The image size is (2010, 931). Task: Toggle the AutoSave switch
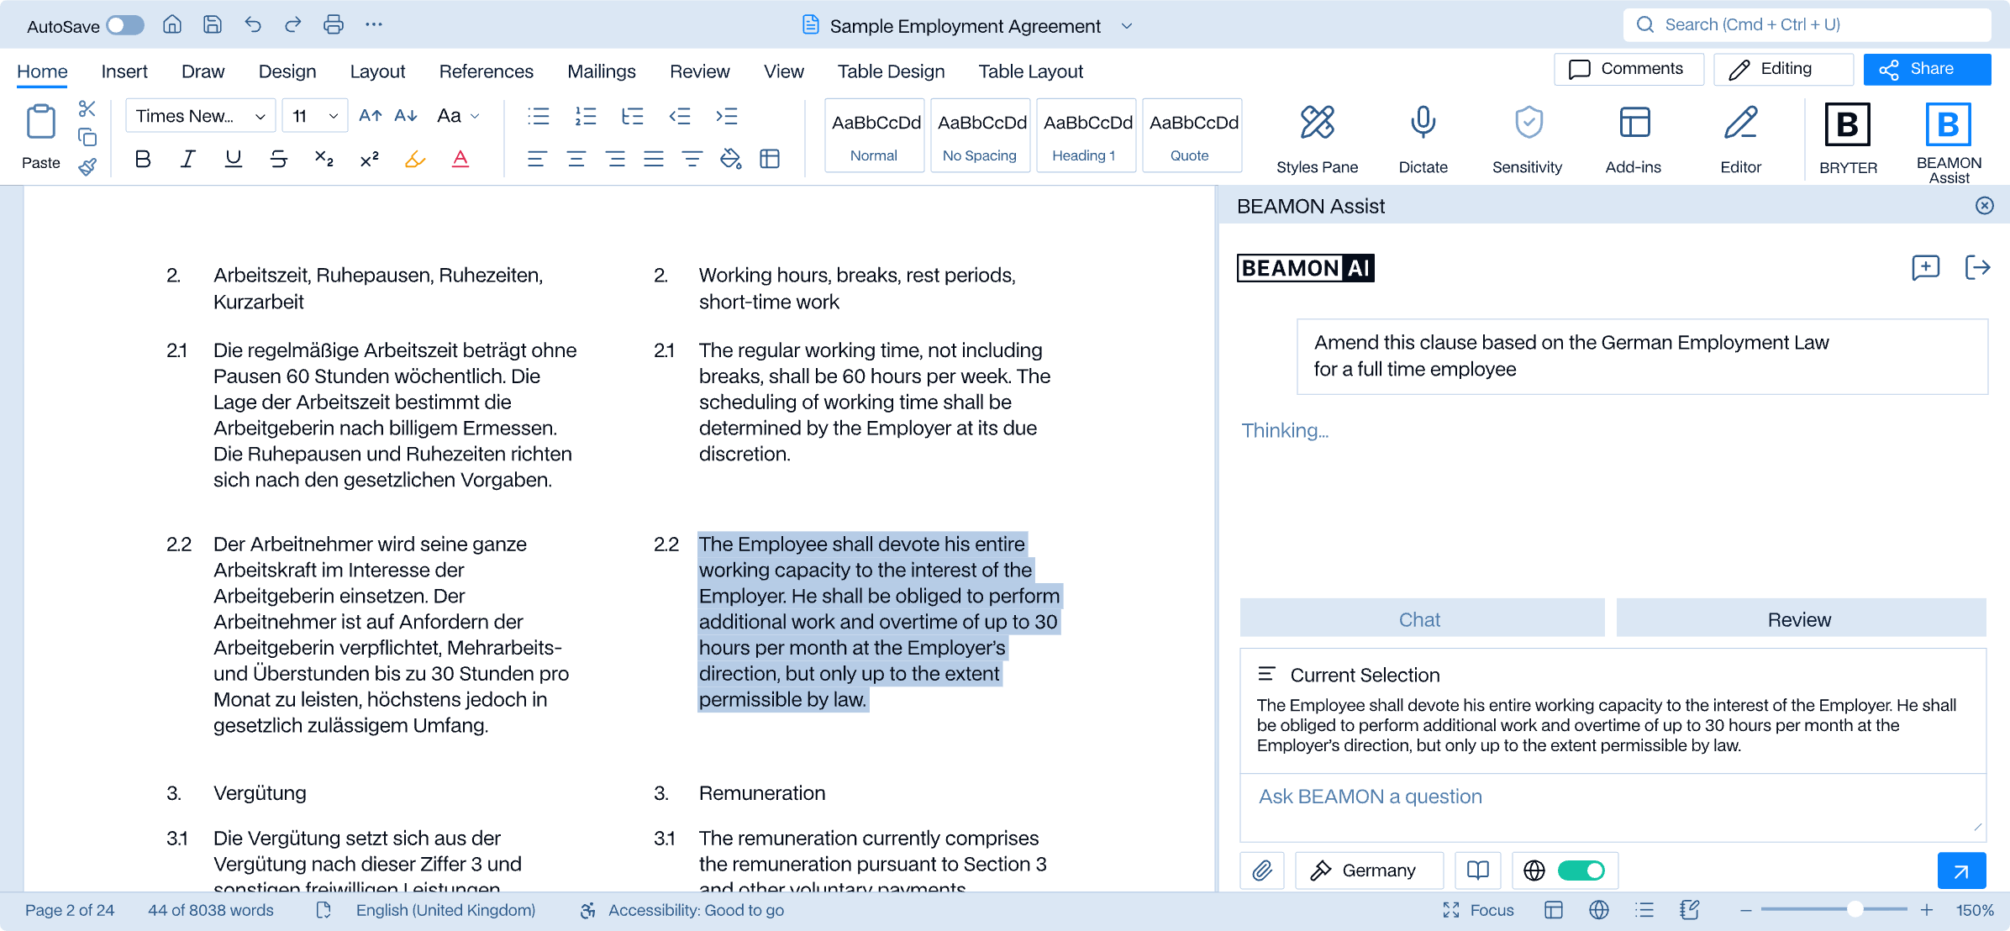pos(125,25)
